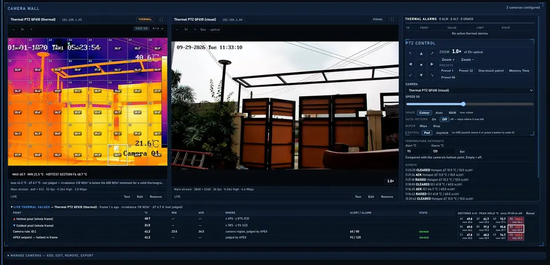Turn auto-return Off
Screen dimensions: 550x265
pos(445,120)
